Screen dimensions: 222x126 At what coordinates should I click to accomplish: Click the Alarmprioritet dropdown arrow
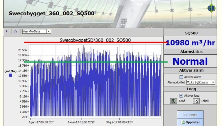(213, 82)
